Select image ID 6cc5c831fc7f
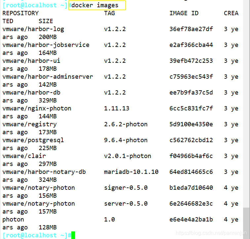The width and height of the screenshot is (250, 239). tap(191, 108)
